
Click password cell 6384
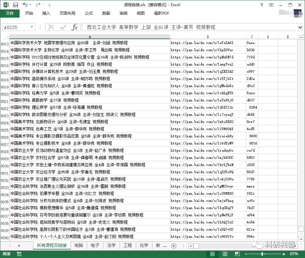click(252, 107)
